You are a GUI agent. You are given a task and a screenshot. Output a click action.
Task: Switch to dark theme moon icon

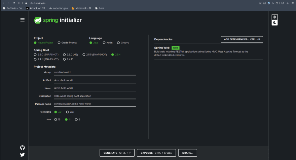click(x=274, y=22)
